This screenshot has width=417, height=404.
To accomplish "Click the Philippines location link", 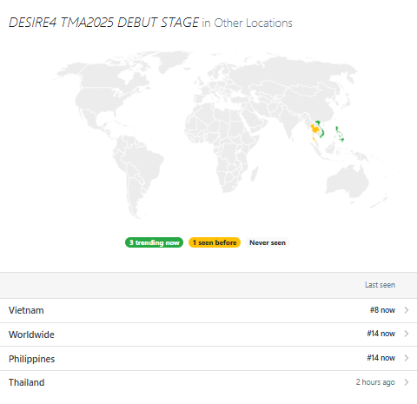I will click(x=32, y=359).
